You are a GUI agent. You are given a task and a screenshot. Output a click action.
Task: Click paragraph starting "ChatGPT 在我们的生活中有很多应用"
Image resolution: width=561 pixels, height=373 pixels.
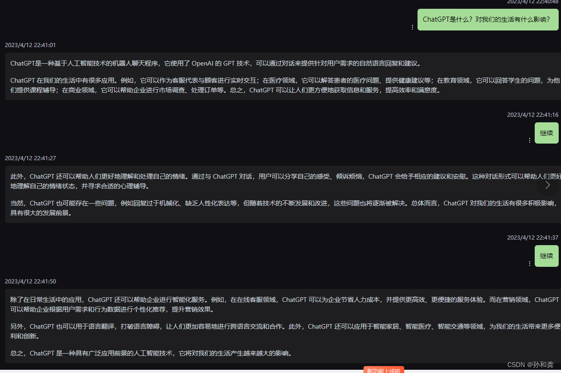click(x=285, y=85)
